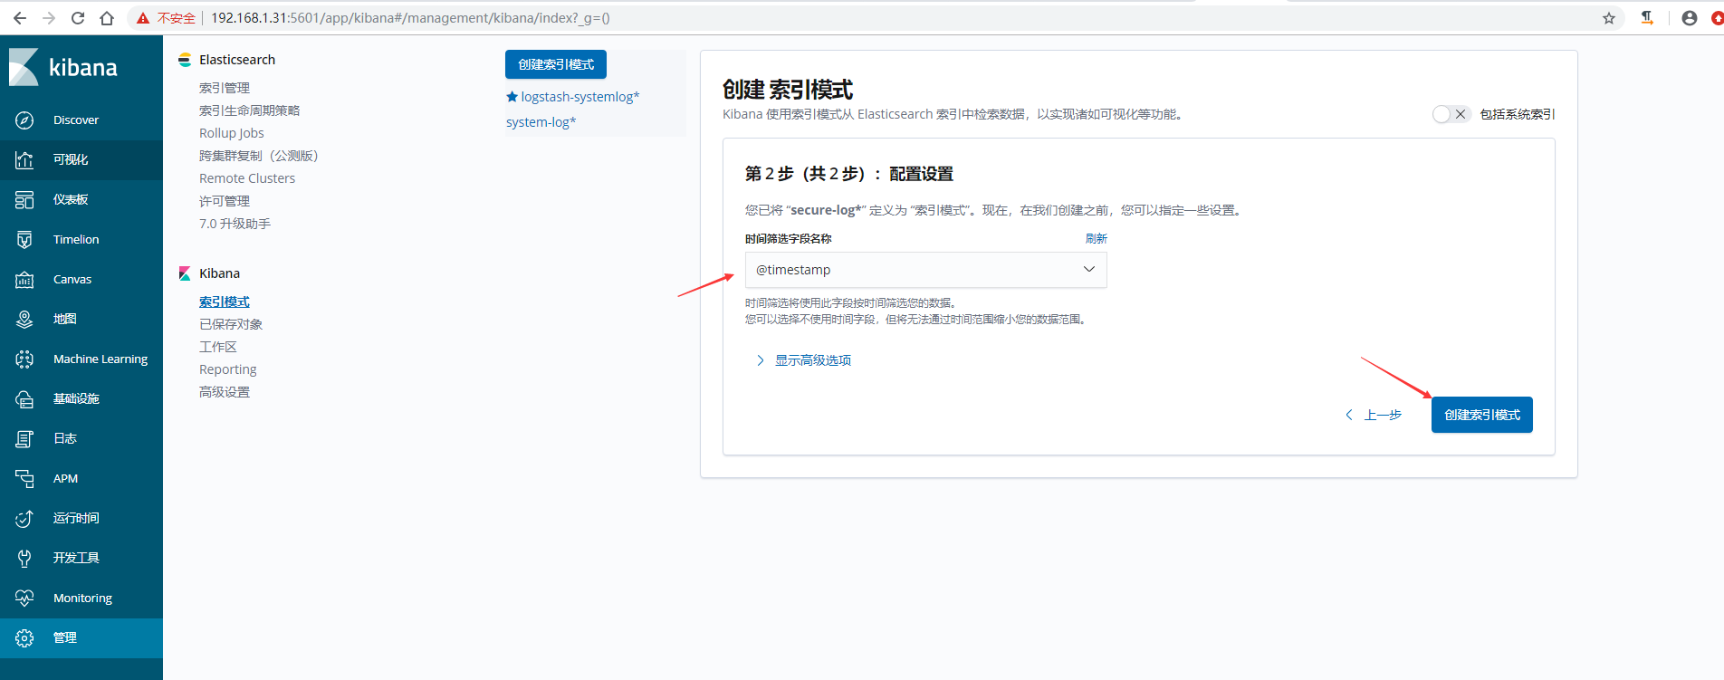This screenshot has width=1724, height=680.
Task: Open the Monitoring heartbeat icon
Action: click(x=24, y=598)
